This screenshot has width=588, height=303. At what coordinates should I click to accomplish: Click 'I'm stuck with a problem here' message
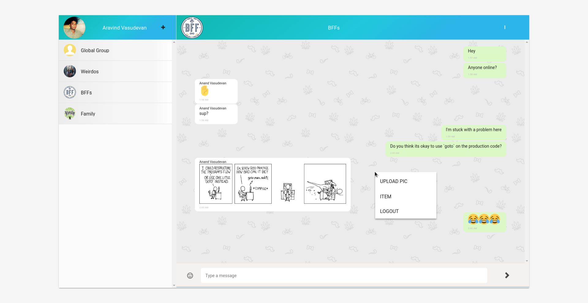(x=473, y=133)
